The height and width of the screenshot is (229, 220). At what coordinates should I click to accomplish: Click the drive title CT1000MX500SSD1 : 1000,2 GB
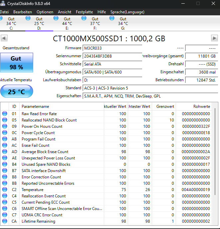click(109, 39)
